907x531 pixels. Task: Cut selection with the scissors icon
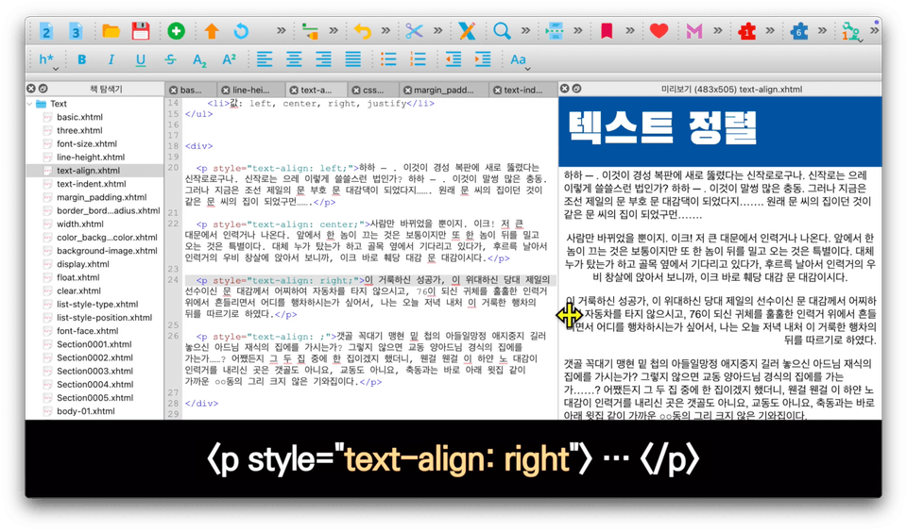click(x=414, y=31)
